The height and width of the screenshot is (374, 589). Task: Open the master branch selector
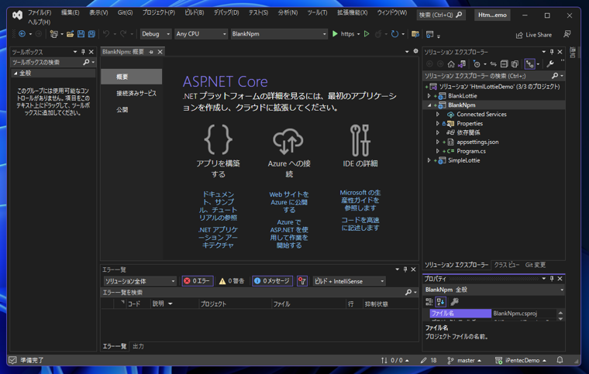coord(465,361)
